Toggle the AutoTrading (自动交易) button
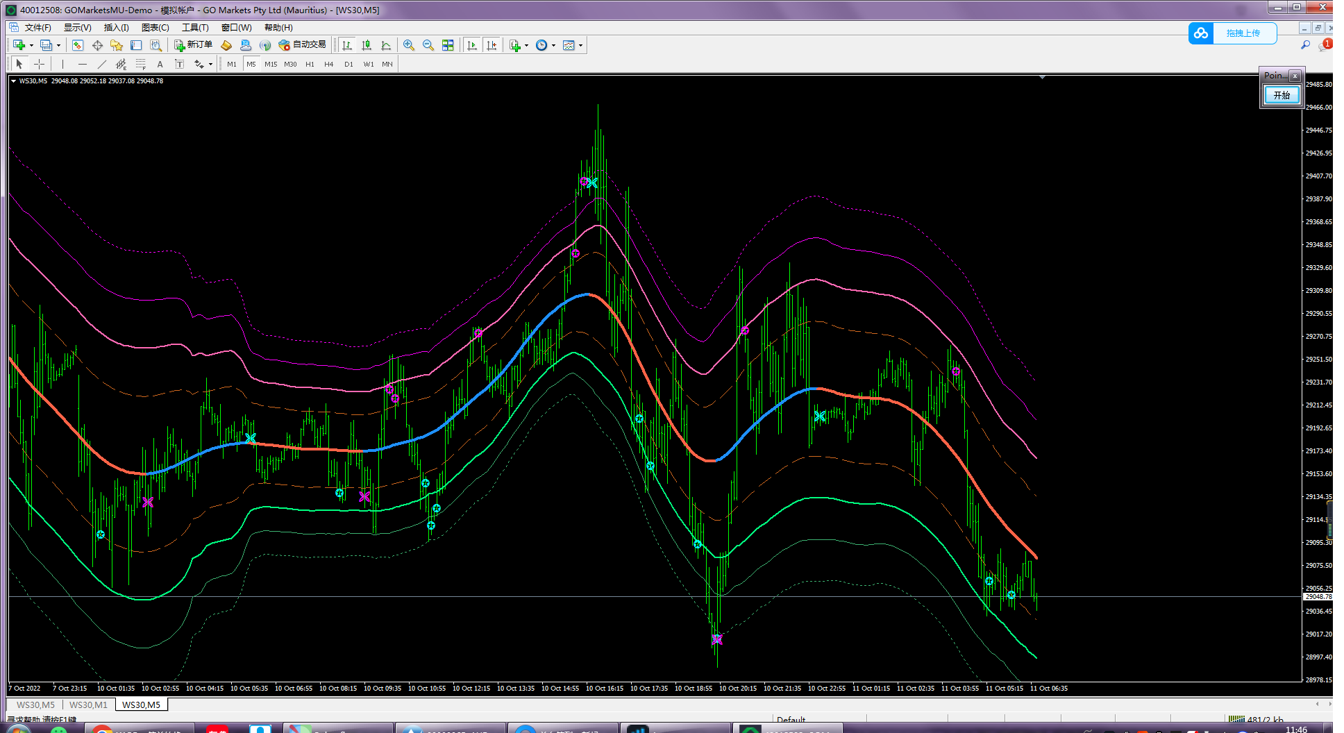This screenshot has width=1344, height=733. click(x=302, y=45)
